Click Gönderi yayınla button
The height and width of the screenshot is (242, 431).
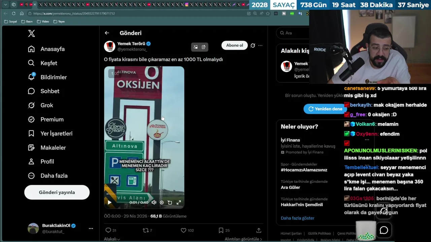[x=57, y=192]
